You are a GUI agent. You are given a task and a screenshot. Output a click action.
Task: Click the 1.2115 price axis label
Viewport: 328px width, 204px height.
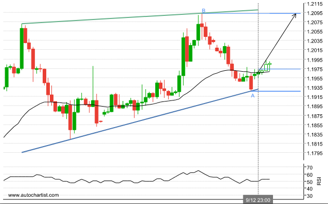[315, 4]
